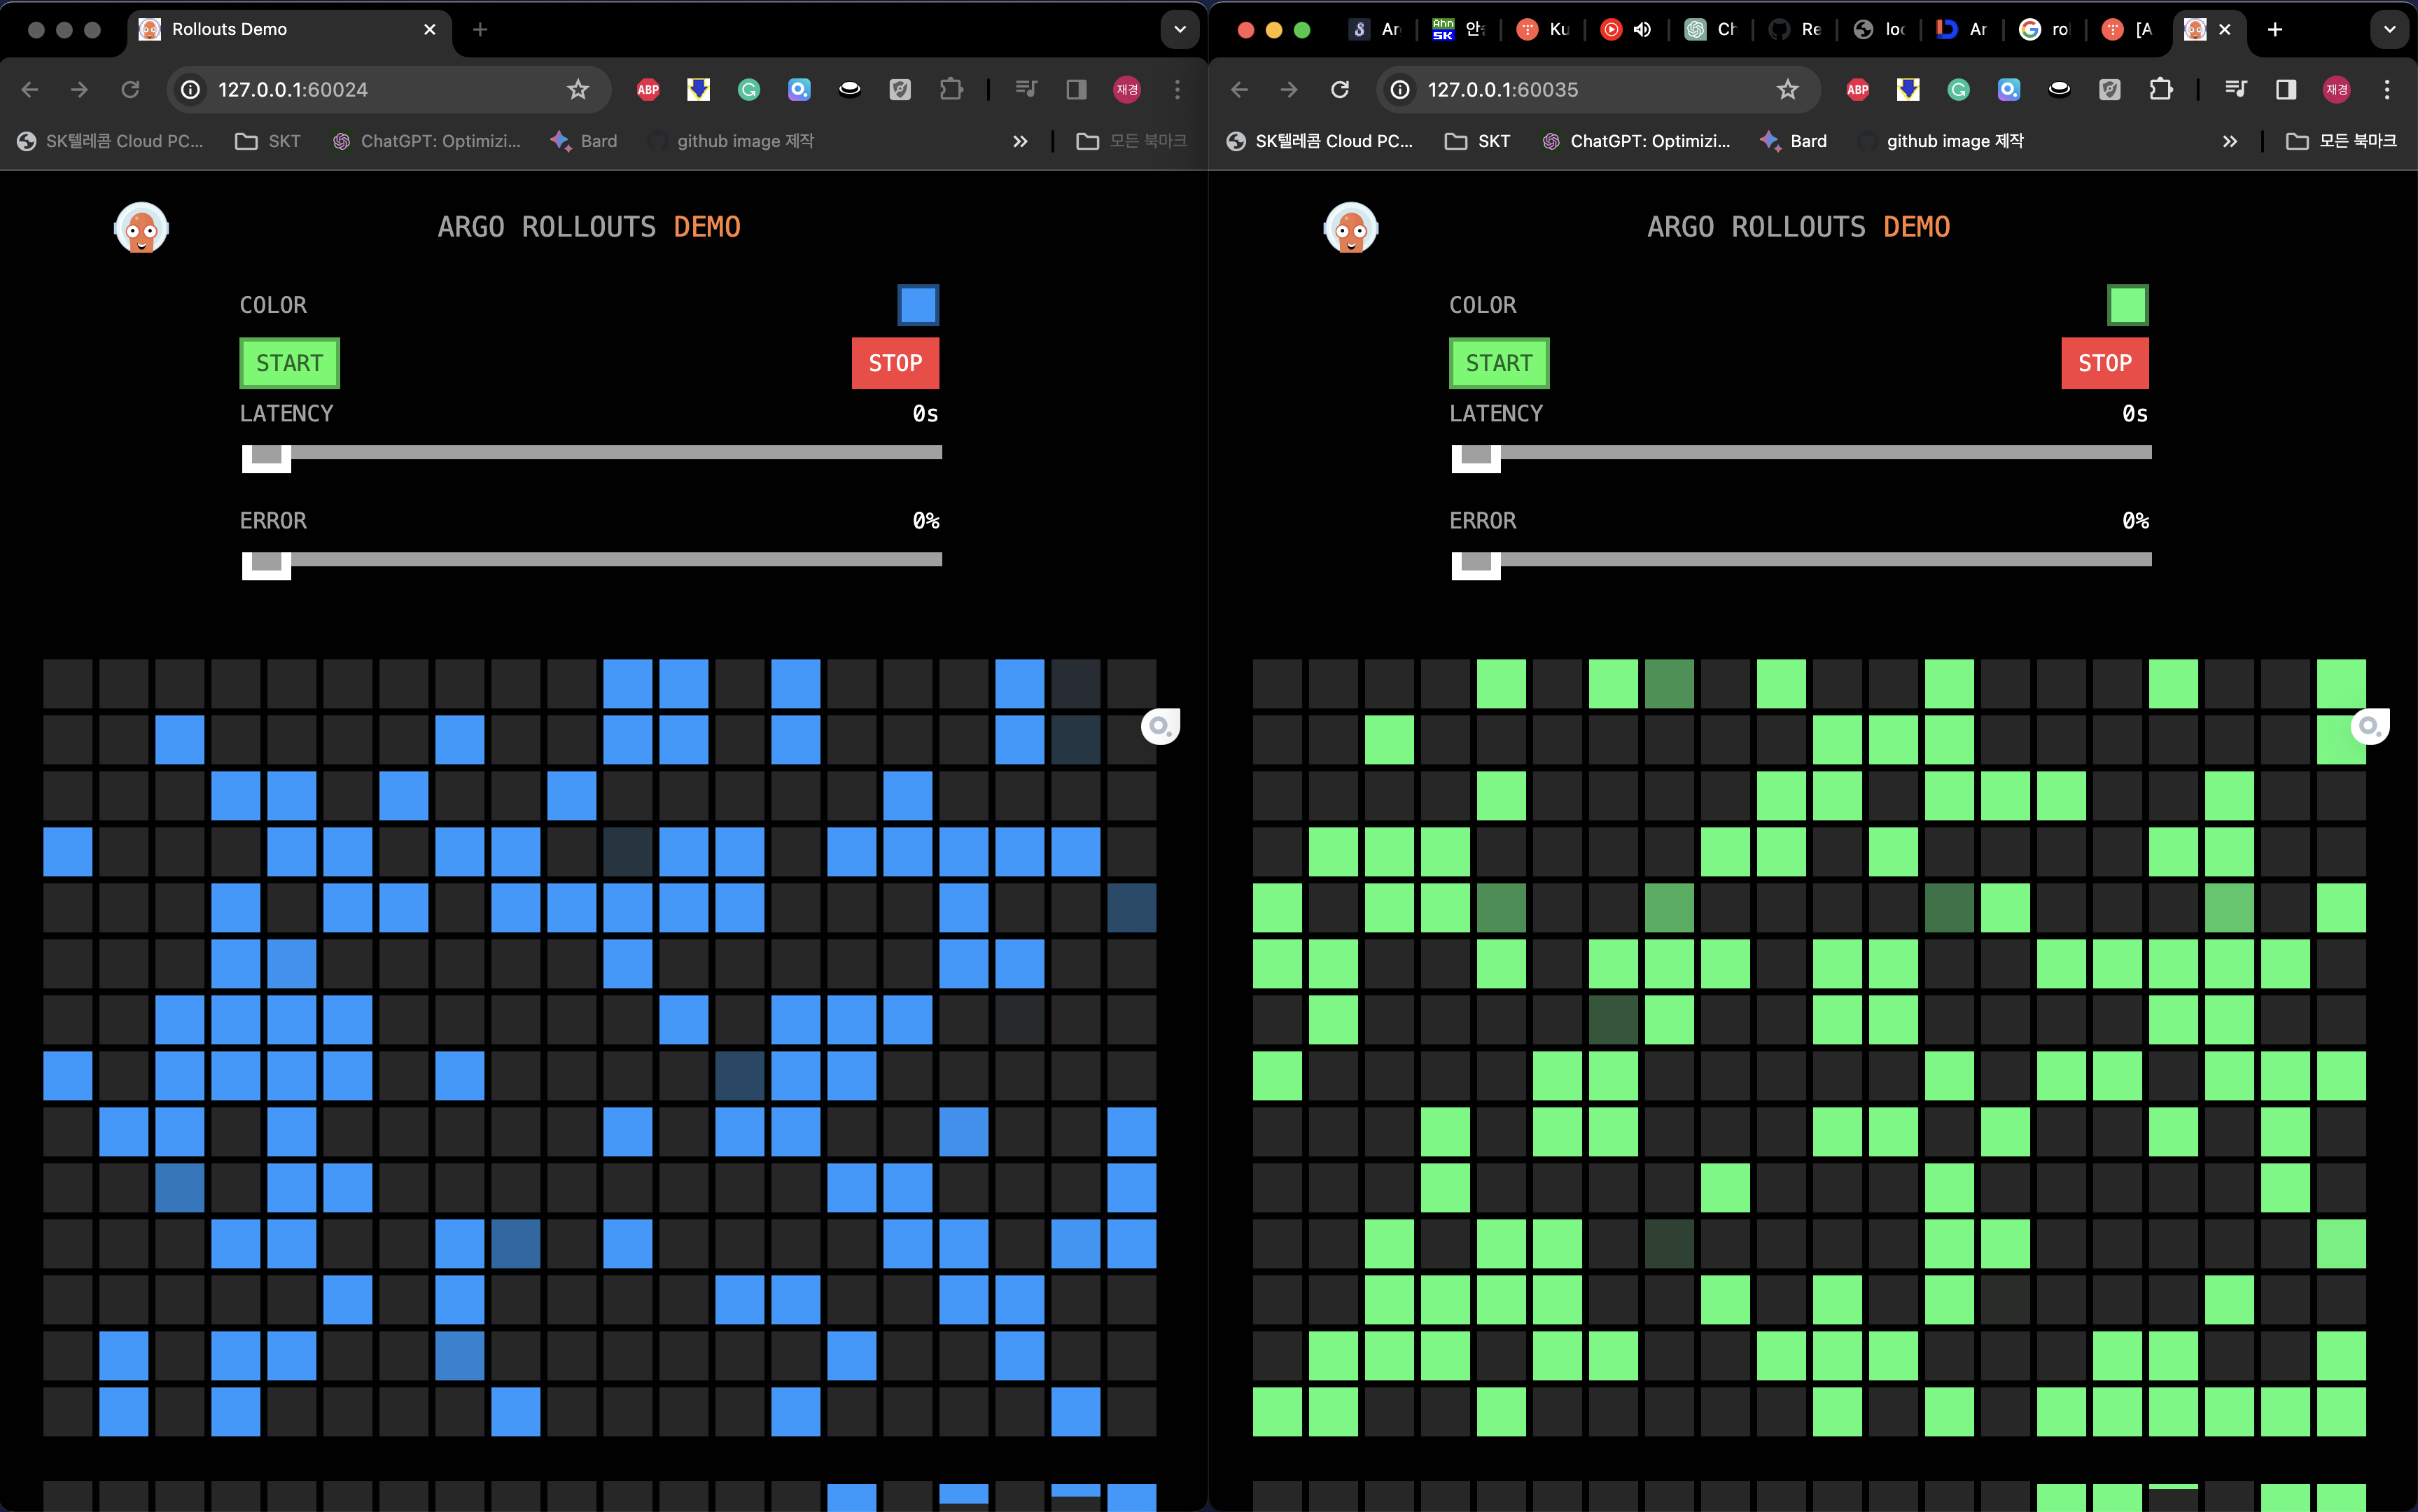Click ERROR slider handle on green page

tap(1476, 565)
